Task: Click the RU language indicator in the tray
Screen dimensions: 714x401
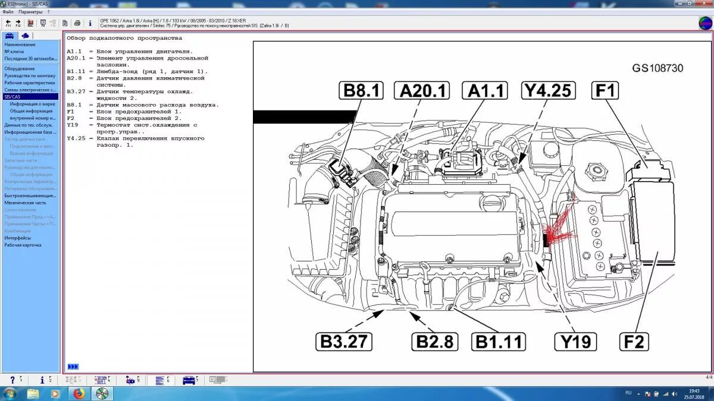Action: pyautogui.click(x=628, y=393)
